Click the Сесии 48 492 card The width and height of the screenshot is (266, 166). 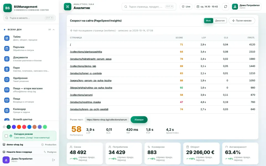[x=85, y=154]
